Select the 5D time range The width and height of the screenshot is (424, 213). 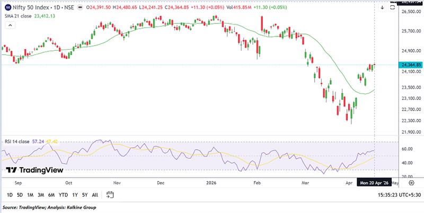coord(20,195)
